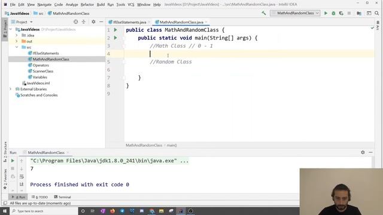383x215 pixels.
Task: Click the Cortana circle on taskbar
Action: tap(83, 211)
